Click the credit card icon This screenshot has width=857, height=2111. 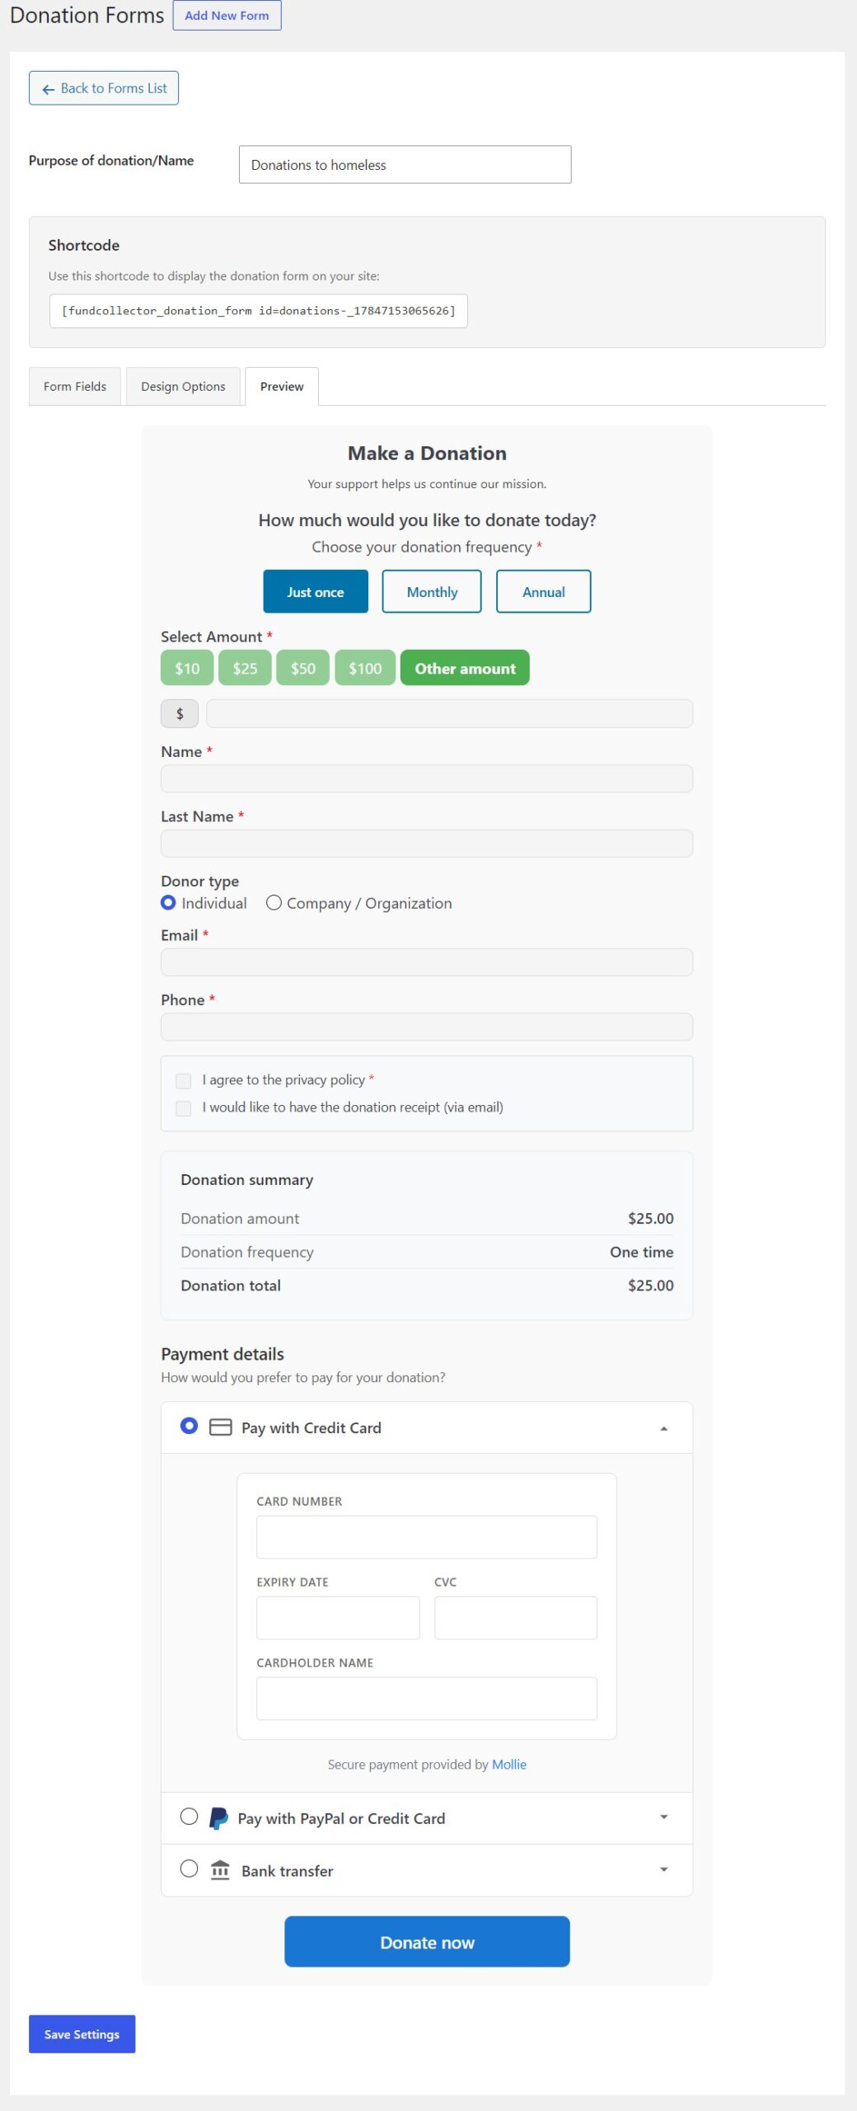220,1427
